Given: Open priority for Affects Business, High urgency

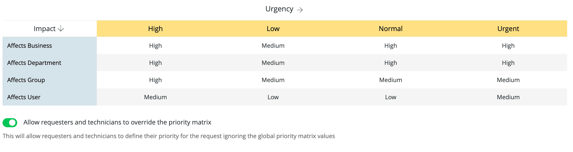Looking at the screenshot, I should point(155,46).
